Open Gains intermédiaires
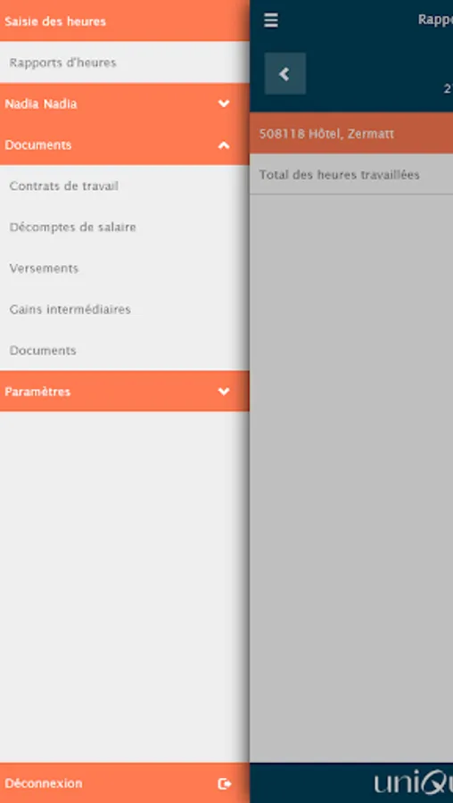Viewport: 453px width, 803px height. tap(124, 310)
